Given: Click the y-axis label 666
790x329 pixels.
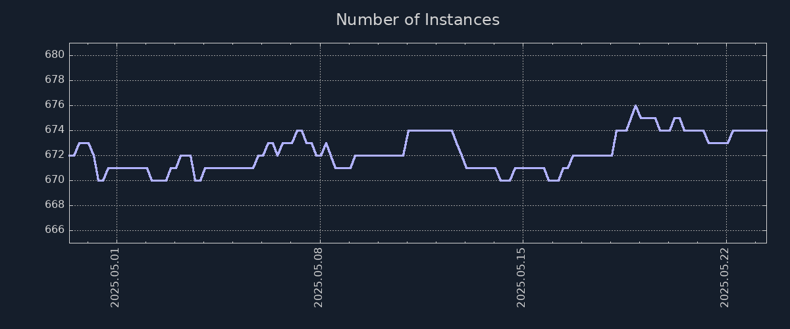Looking at the screenshot, I should coord(55,230).
